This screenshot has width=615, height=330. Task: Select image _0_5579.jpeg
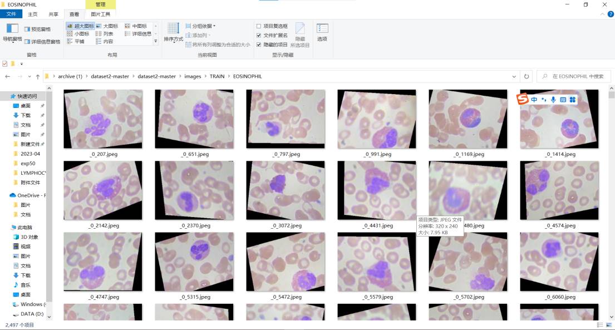coord(377,262)
